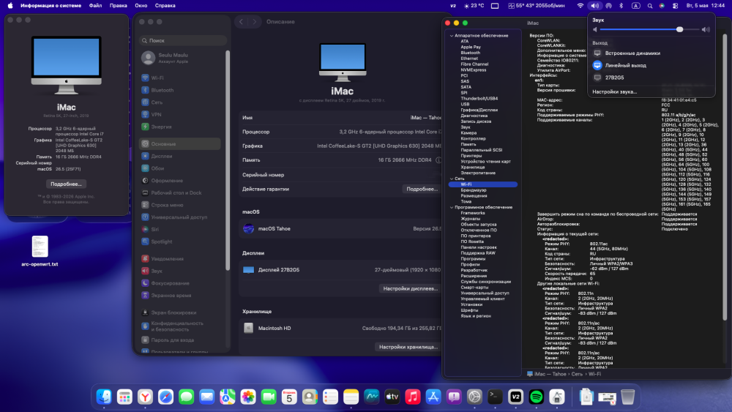Open Notes app in Dock

(x=351, y=397)
